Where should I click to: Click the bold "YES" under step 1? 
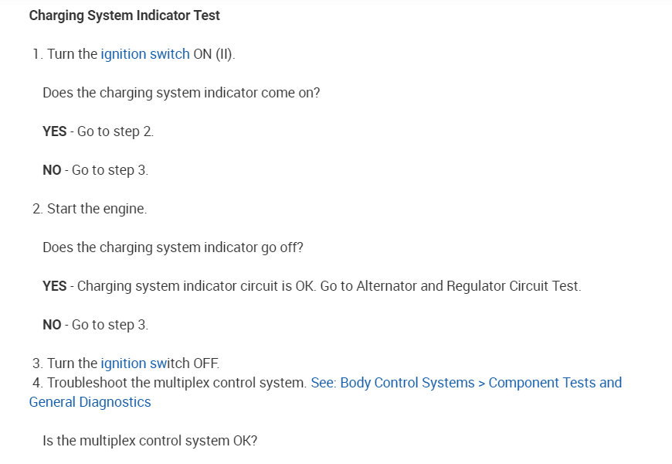(x=55, y=131)
